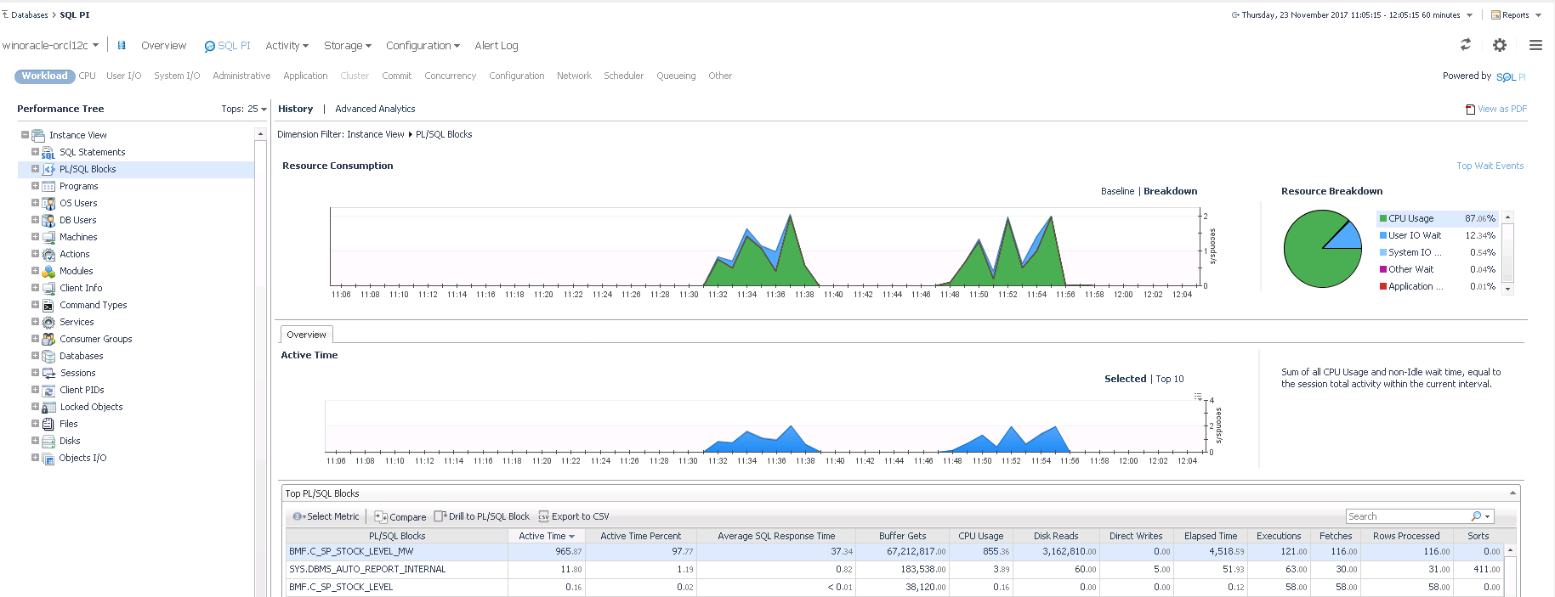Viewport: 1555px width, 597px height.
Task: Switch to the Advanced Analytics tab
Action: (x=375, y=109)
